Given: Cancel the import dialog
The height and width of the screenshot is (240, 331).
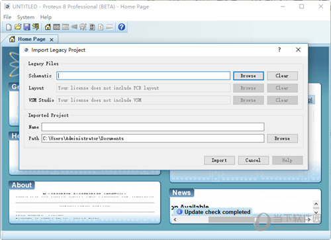Looking at the screenshot, I should (x=254, y=160).
